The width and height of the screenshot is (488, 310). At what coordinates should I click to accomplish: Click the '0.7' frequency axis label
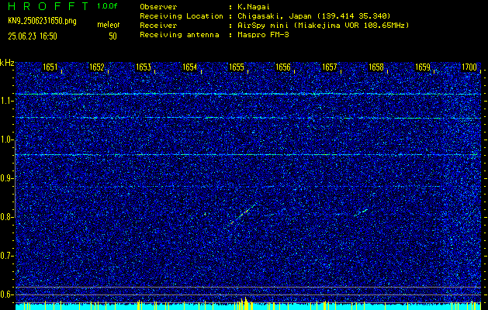point(6,256)
